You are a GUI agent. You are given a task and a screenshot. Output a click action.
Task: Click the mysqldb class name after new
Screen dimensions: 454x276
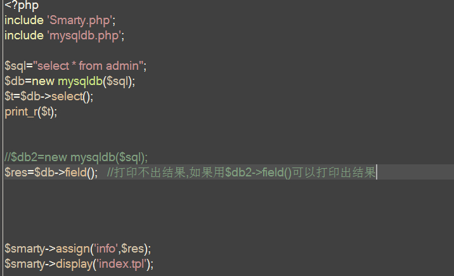(x=80, y=81)
